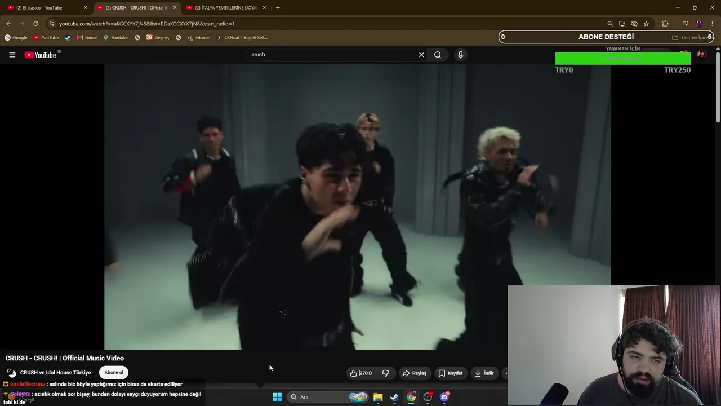Open the Haritalar maps bookmark
This screenshot has width=721, height=406.
pyautogui.click(x=115, y=38)
